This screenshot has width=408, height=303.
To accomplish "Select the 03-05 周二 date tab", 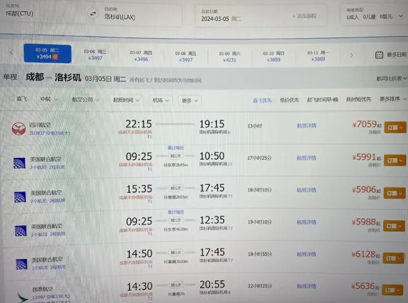I will (x=47, y=53).
